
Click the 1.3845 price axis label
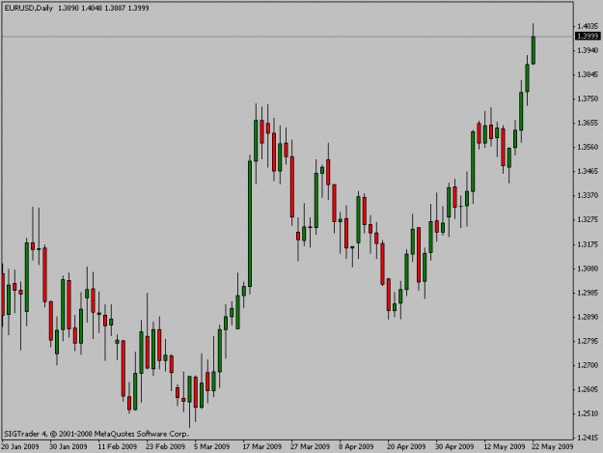point(588,74)
